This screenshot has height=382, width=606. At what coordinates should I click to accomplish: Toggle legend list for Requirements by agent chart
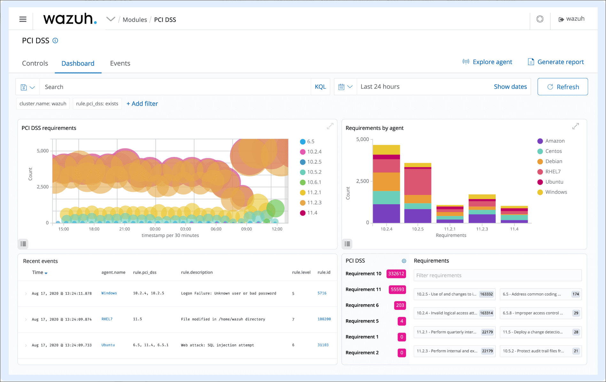pos(347,244)
